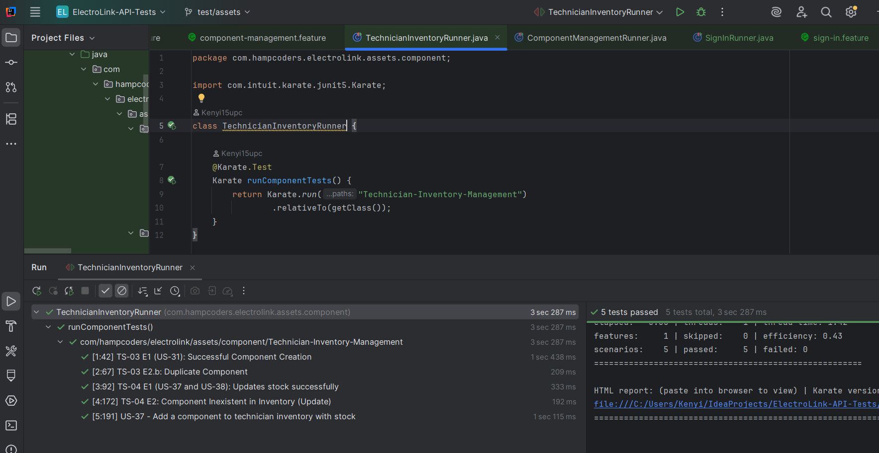Toggle Show Ignored tests button
Screen dimensions: 879x453
(x=122, y=291)
